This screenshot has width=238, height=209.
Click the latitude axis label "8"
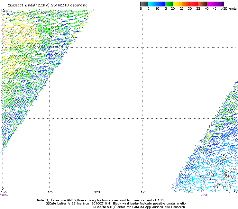tap(3, 46)
